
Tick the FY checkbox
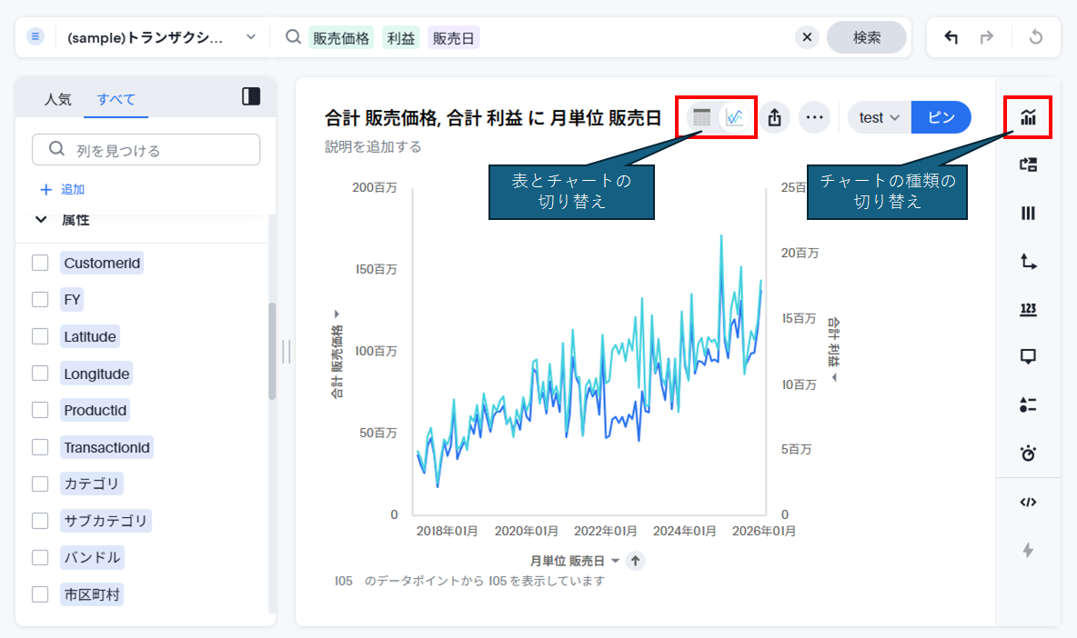[x=40, y=300]
